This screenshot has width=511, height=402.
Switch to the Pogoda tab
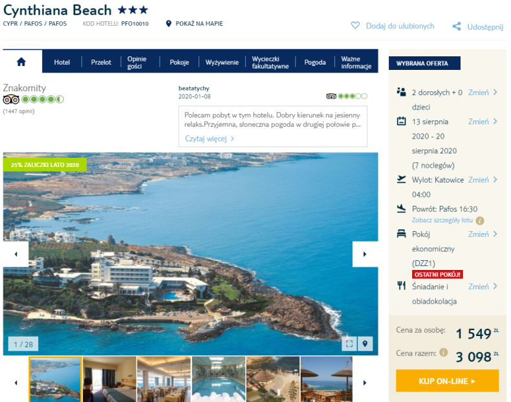(x=315, y=62)
